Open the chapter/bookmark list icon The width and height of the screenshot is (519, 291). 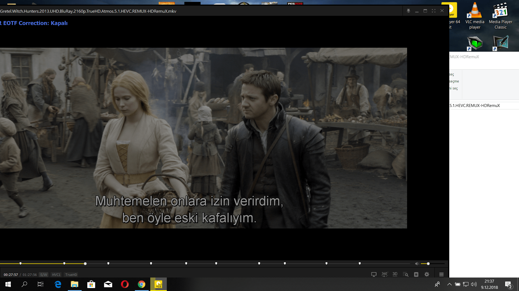(416, 274)
